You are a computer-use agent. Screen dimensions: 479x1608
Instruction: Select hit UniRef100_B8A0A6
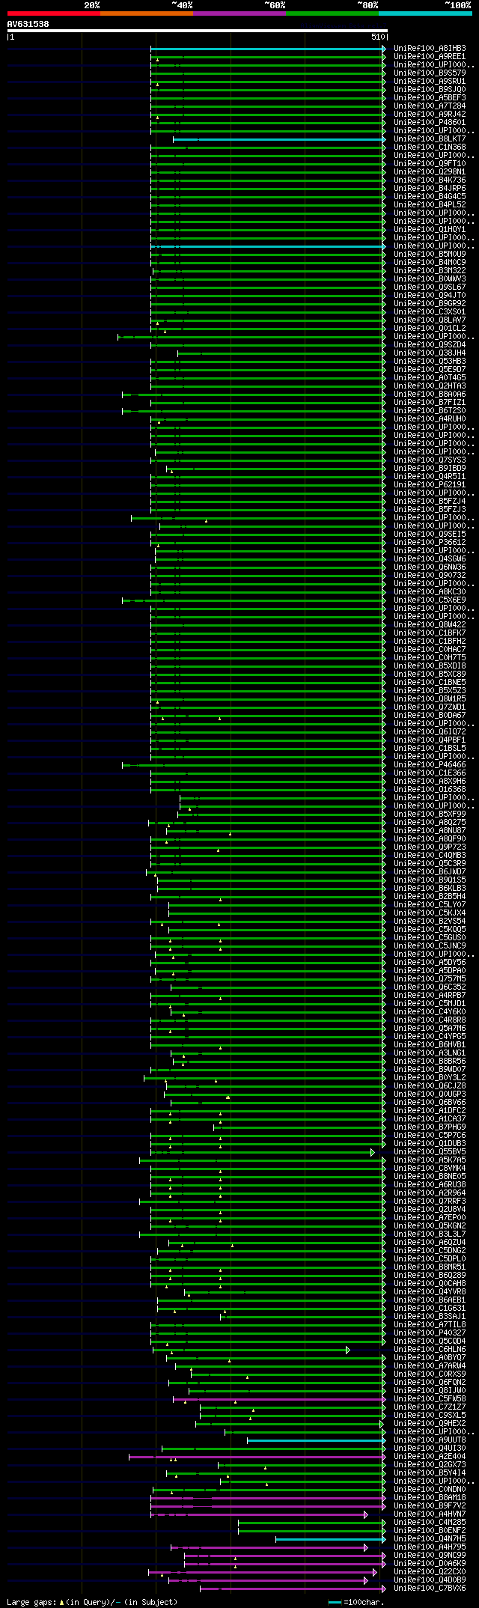click(430, 395)
